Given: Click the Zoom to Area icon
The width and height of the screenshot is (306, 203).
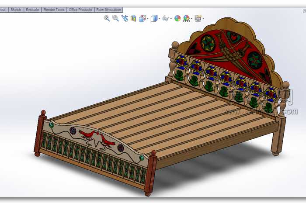Looking at the screenshot, I should coord(115,18).
